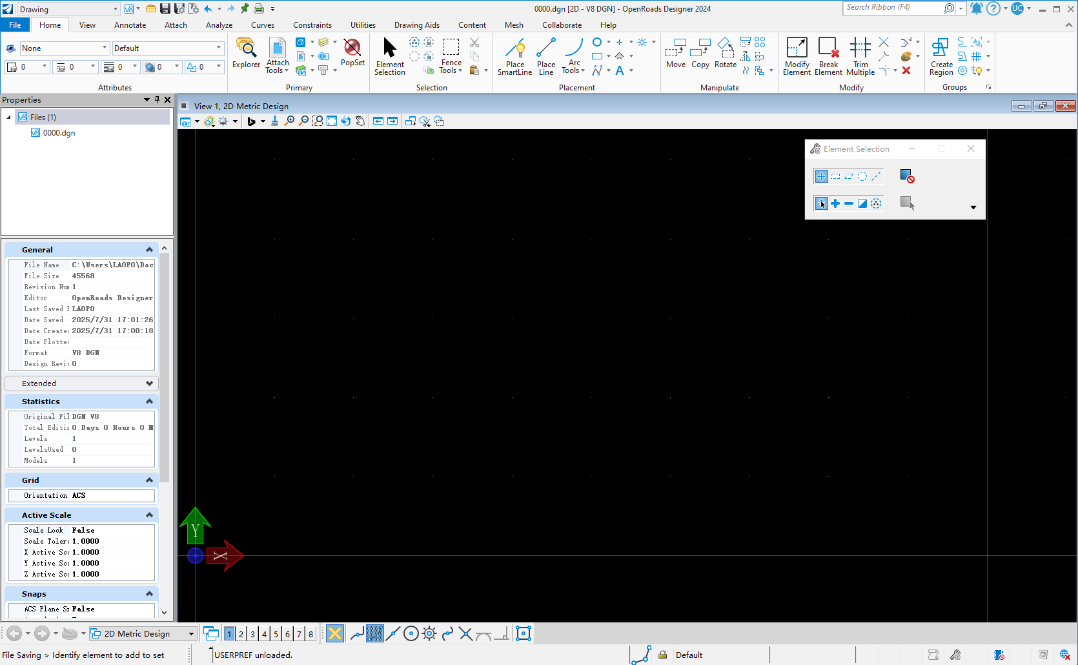Screen dimensions: 1078x665
Task: Click the Rotate View icon in view toolbar
Action: point(346,121)
